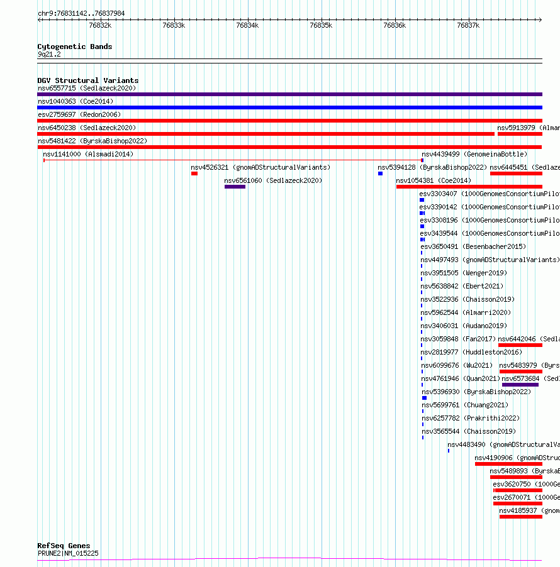Viewport: 560px width, 567px height.
Task: Select the nsv6257782 (Prakrithi2022) label
Action: 471,418
